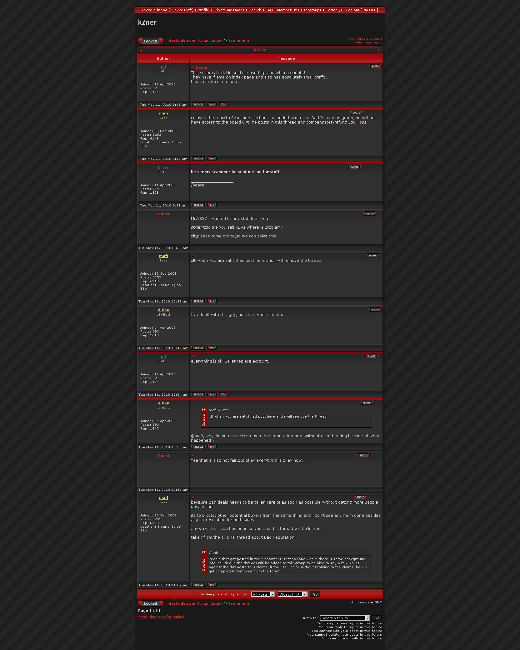
Task: Send PM to Cross using PM icon
Action: [212, 205]
